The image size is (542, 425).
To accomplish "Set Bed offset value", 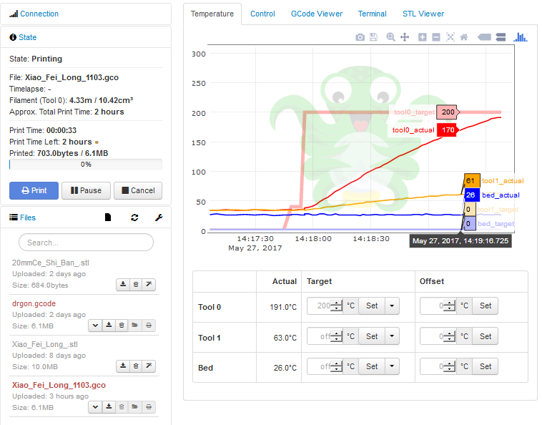I will 486,366.
